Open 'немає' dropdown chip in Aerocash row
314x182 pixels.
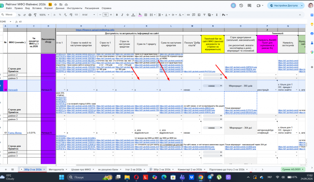click(x=213, y=86)
